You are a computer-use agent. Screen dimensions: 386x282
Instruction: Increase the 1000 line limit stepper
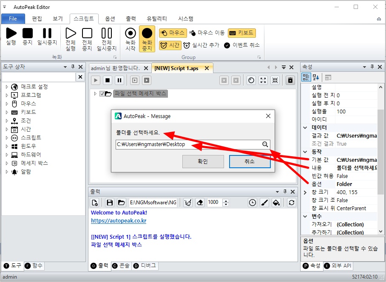226,200
